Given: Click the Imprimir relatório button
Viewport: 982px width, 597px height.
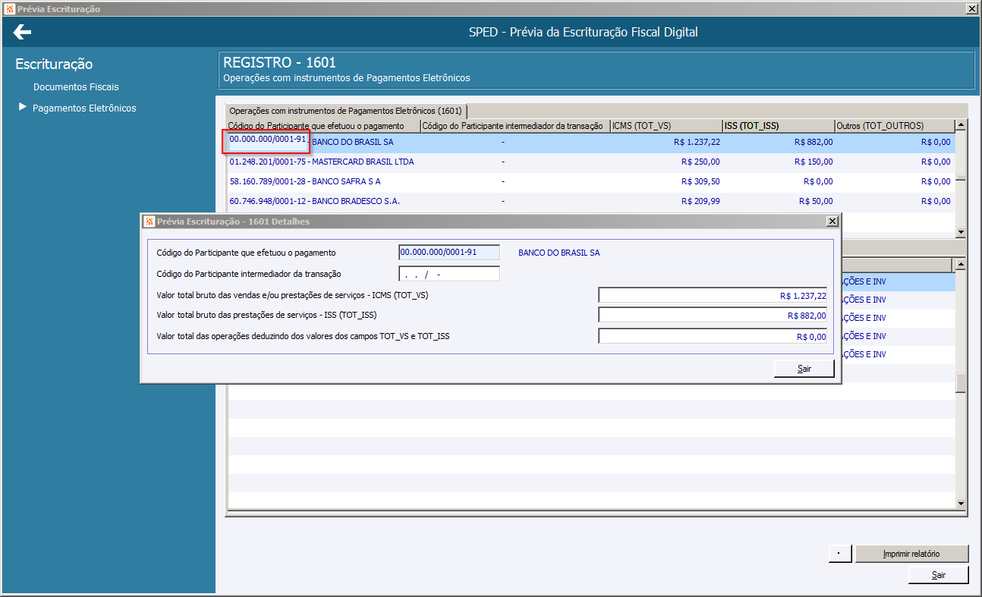Looking at the screenshot, I should [x=911, y=554].
